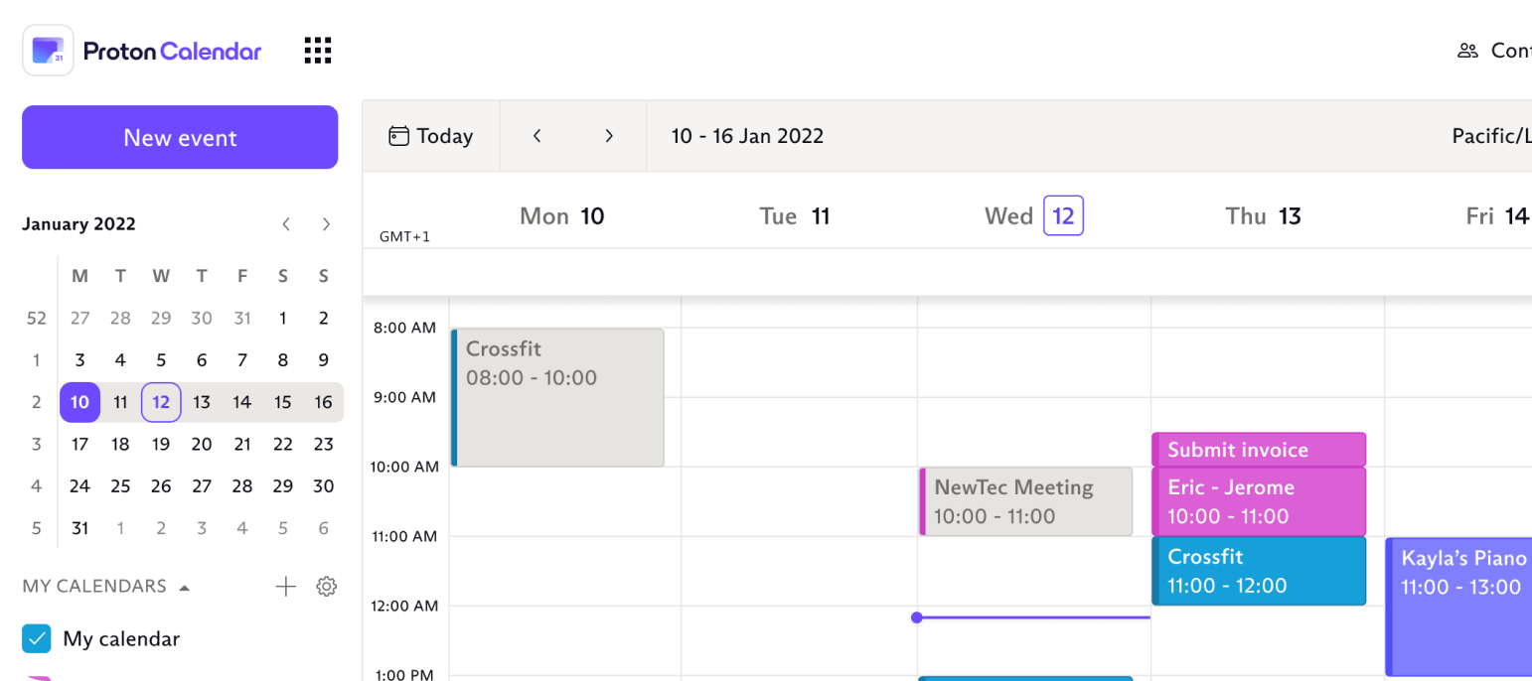Open the Proton apps grid switcher

318,51
